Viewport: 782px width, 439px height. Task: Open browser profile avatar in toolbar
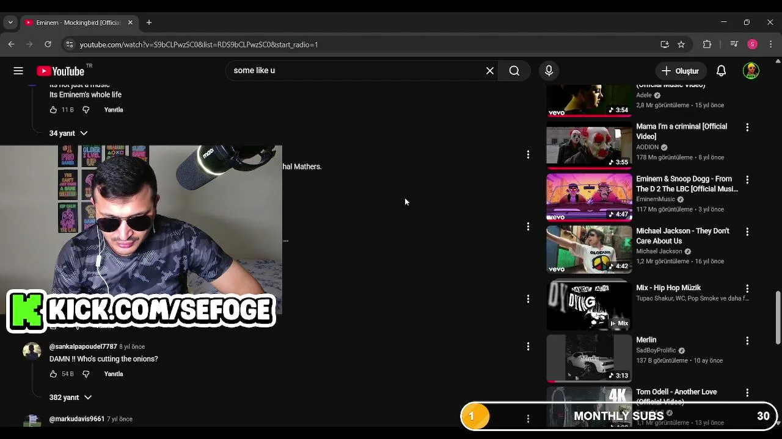pos(753,45)
